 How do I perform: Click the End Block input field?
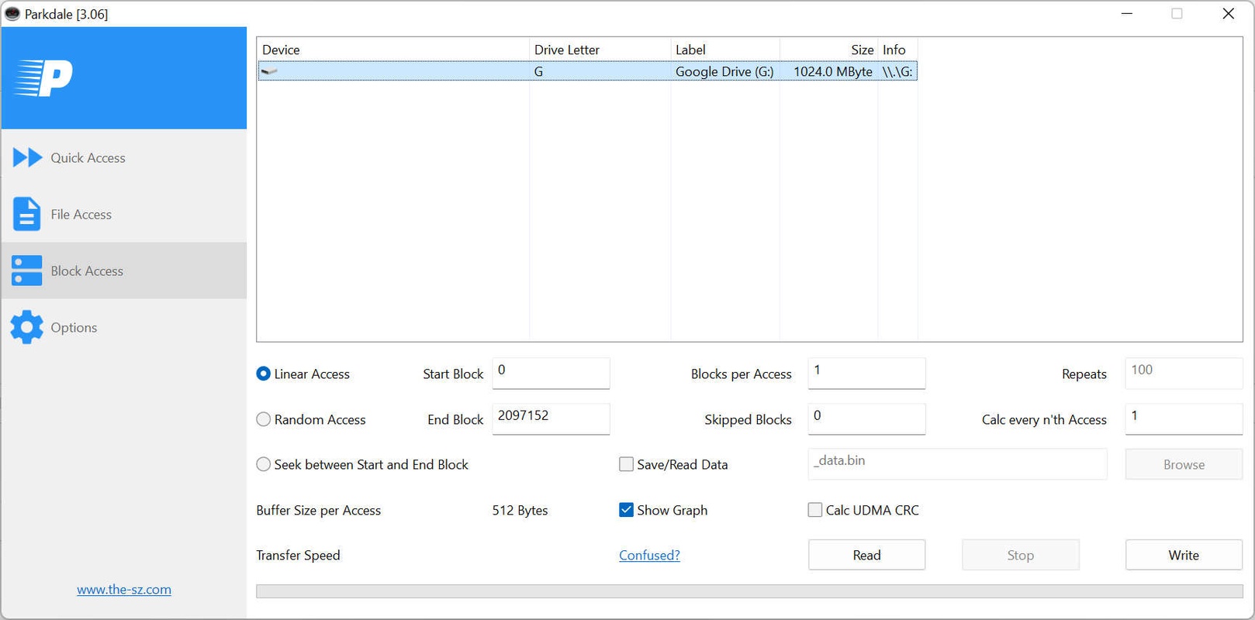click(x=551, y=418)
